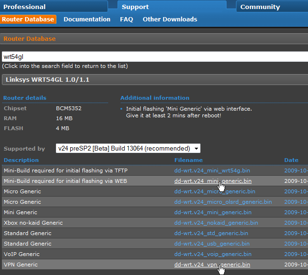Click the Description column header
The height and width of the screenshot is (275, 308).
pyautogui.click(x=21, y=160)
